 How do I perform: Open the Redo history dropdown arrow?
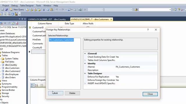[66, 10]
